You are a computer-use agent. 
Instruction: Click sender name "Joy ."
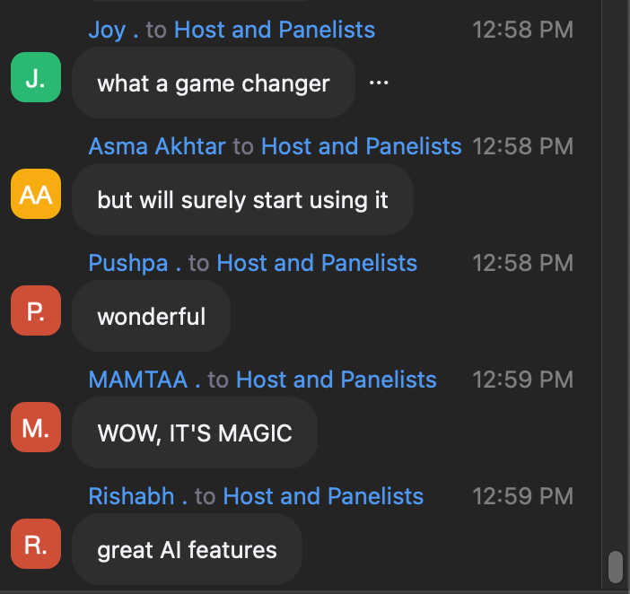click(x=113, y=30)
